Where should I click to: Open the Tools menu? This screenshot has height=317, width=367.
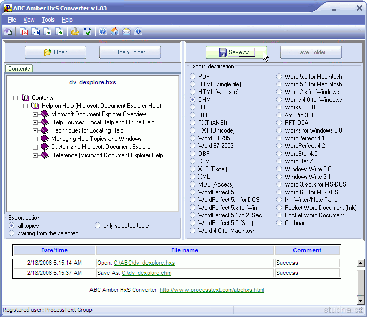[x=48, y=20]
